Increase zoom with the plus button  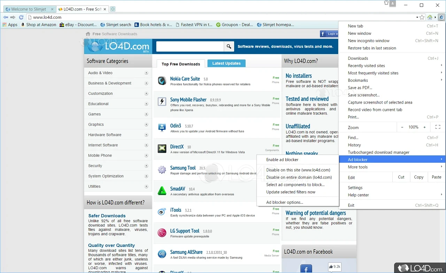(424, 127)
